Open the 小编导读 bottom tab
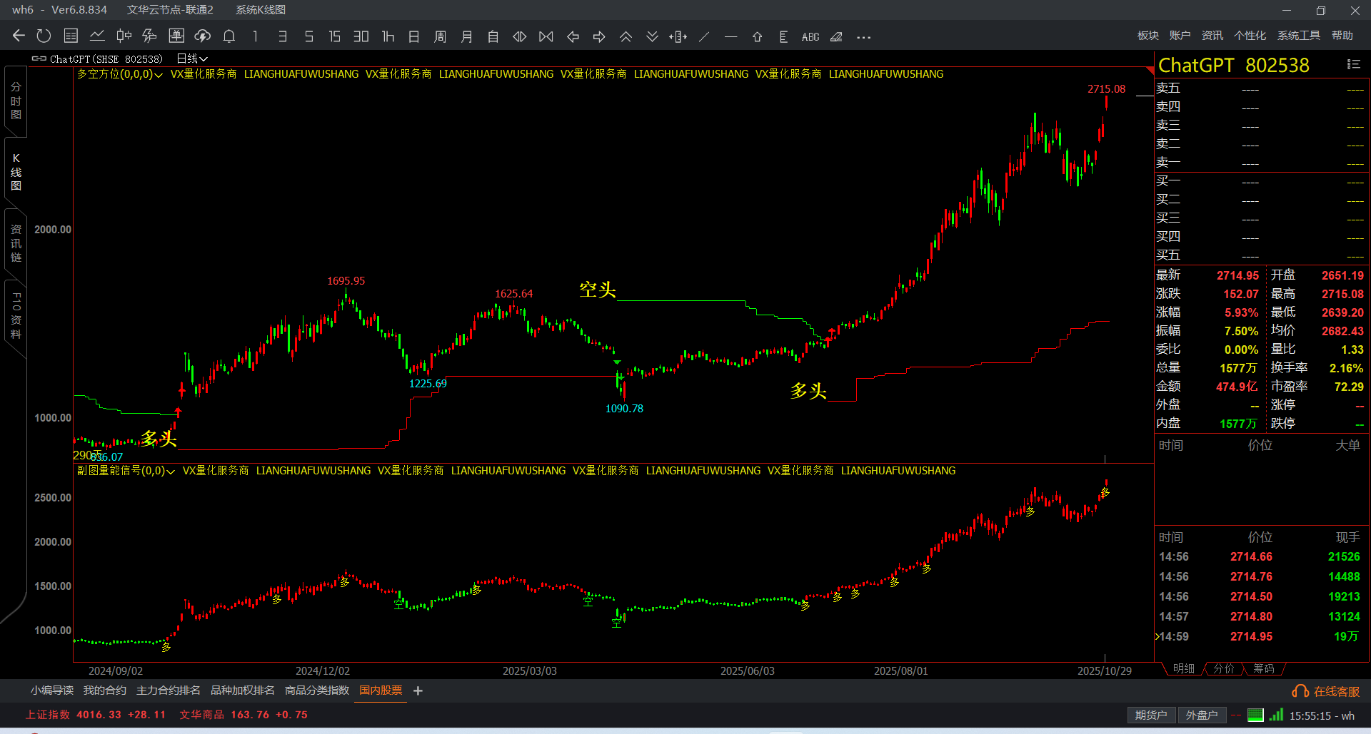The image size is (1371, 734). pyautogui.click(x=52, y=690)
